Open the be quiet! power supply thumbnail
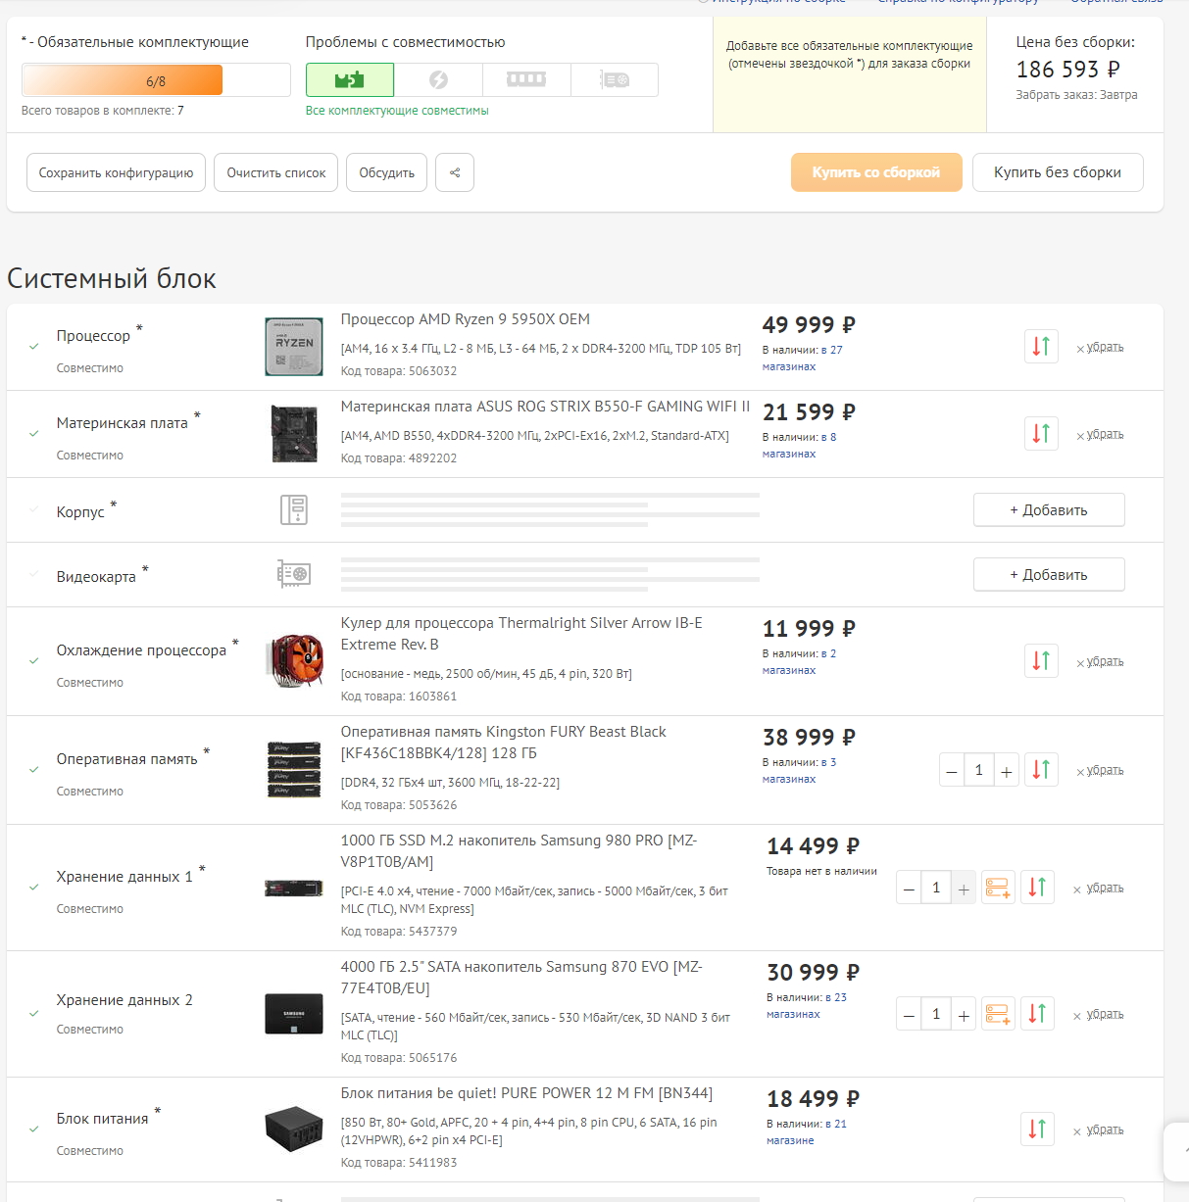 [x=294, y=1130]
